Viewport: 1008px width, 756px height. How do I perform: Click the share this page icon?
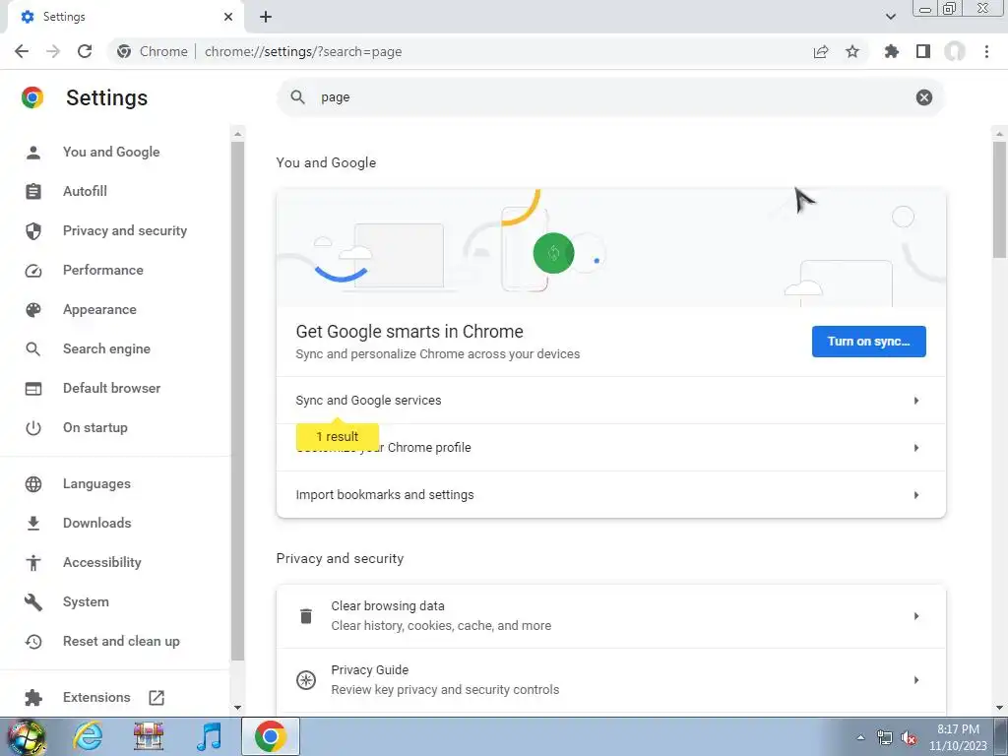point(821,51)
